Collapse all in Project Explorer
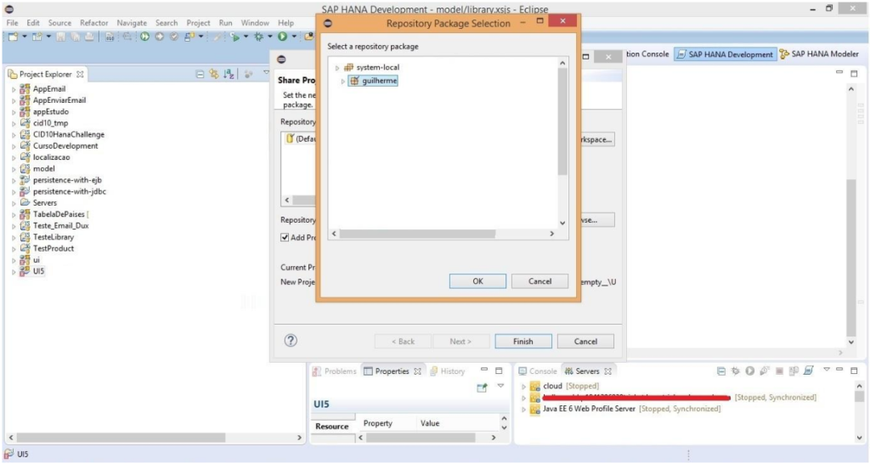The height and width of the screenshot is (464, 870). click(201, 75)
